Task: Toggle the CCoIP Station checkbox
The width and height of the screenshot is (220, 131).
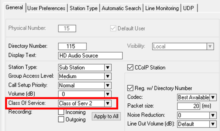Action: pyautogui.click(x=130, y=67)
